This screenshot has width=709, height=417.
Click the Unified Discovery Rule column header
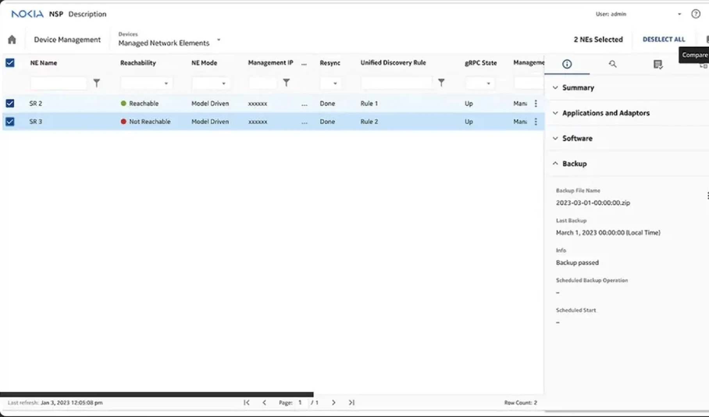pos(393,63)
